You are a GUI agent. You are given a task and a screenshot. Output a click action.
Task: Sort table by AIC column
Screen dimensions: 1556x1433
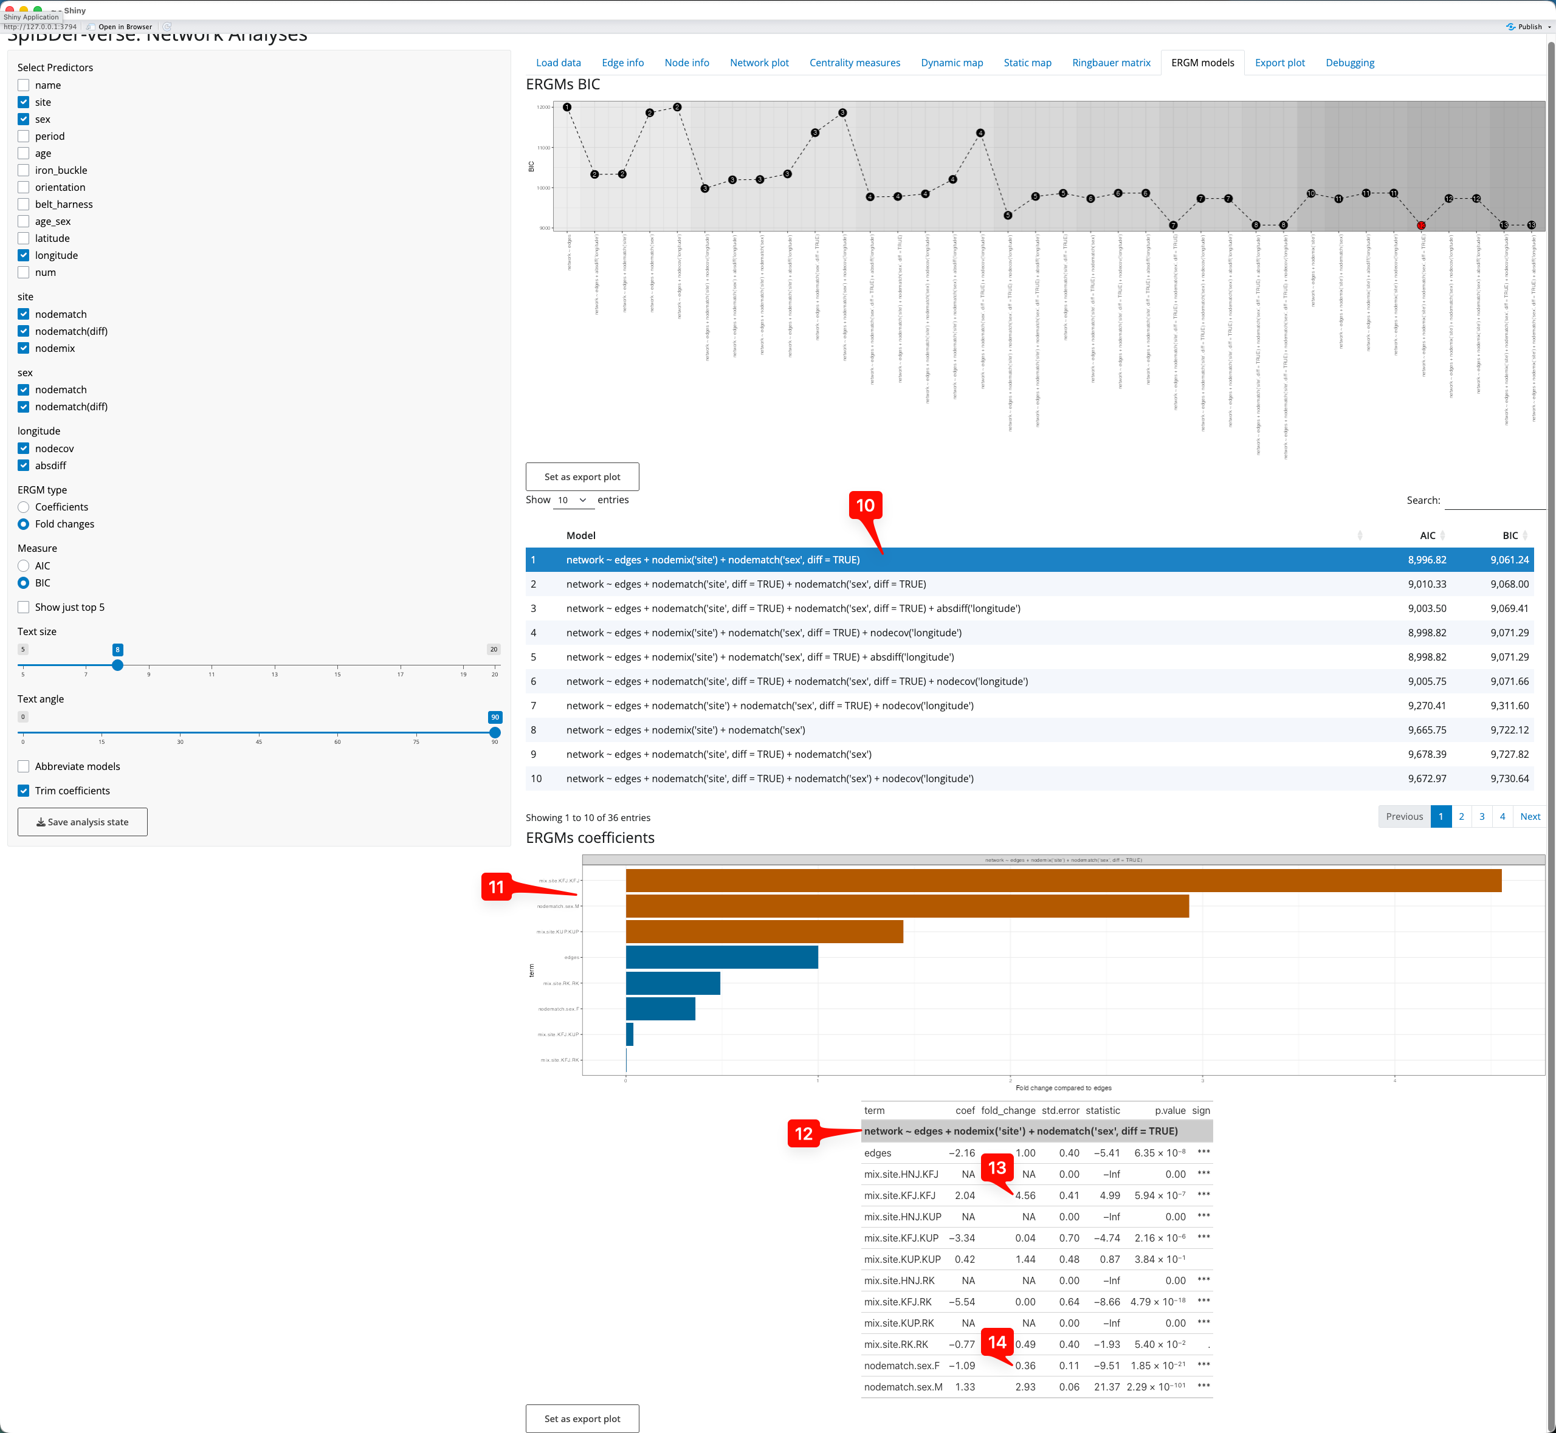tap(1427, 535)
